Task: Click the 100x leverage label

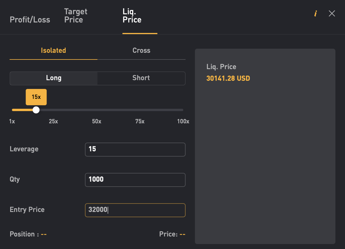Action: click(183, 121)
